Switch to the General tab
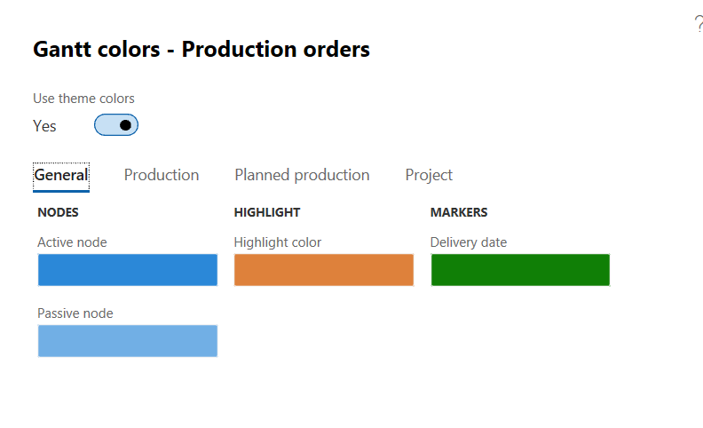703x428 pixels. [x=61, y=175]
